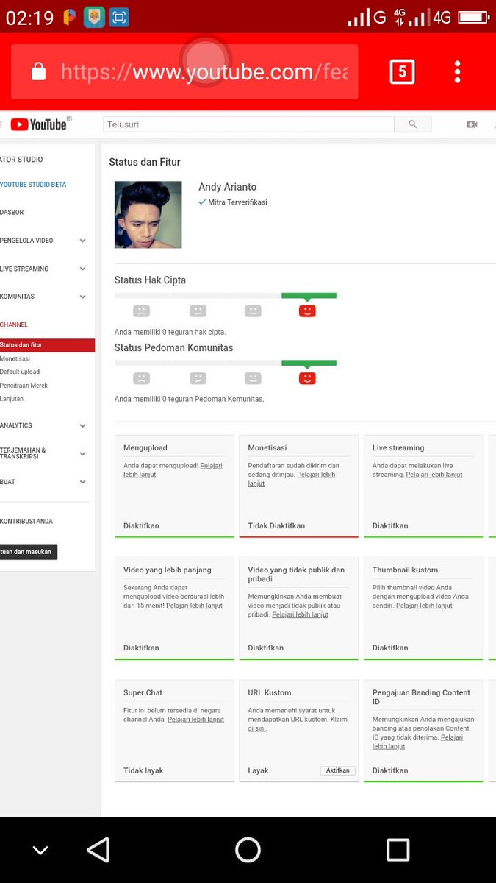This screenshot has height=883, width=496.
Task: Click the Tidak layak status in Super Chat
Action: pyautogui.click(x=143, y=770)
